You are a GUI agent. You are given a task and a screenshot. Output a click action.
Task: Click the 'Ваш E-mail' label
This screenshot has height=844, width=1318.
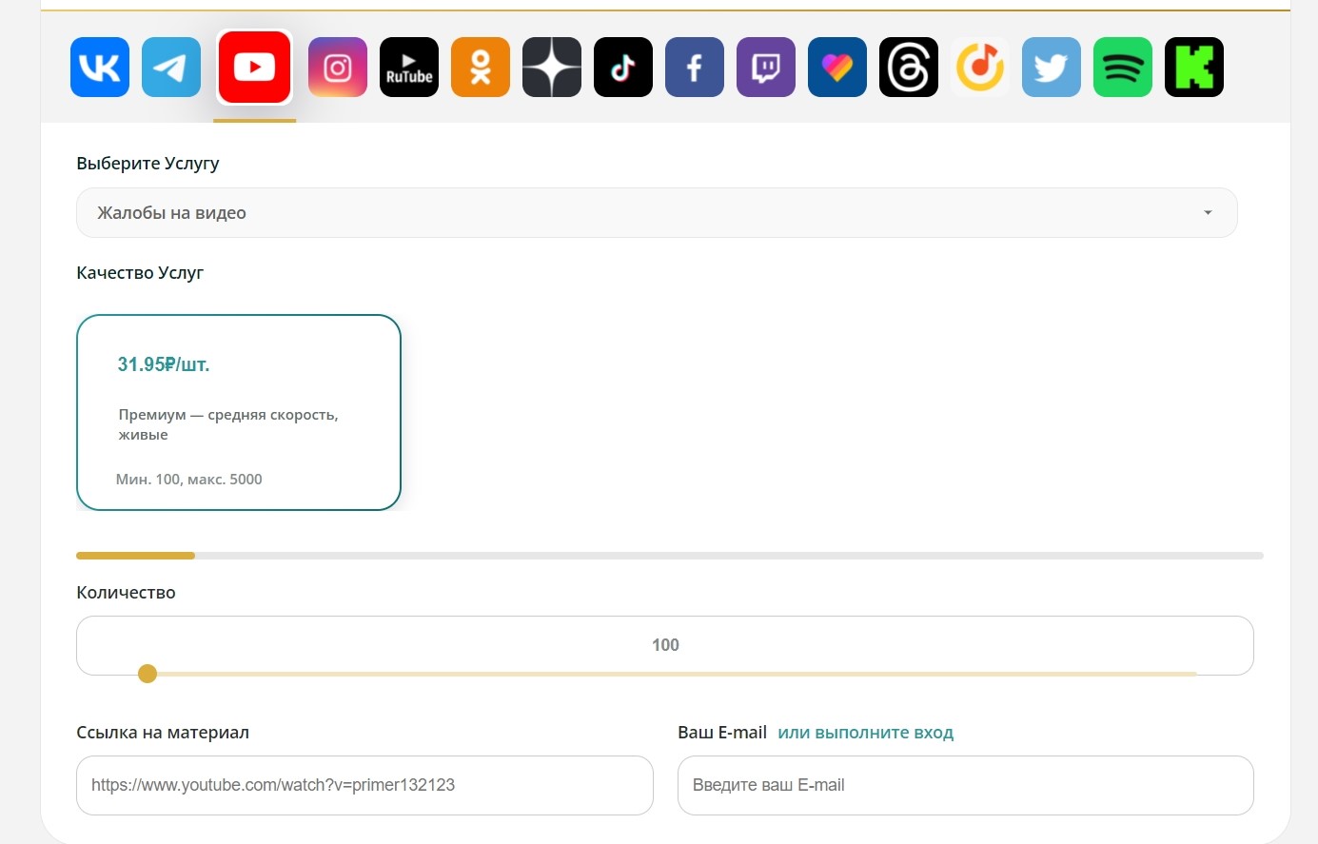(722, 733)
